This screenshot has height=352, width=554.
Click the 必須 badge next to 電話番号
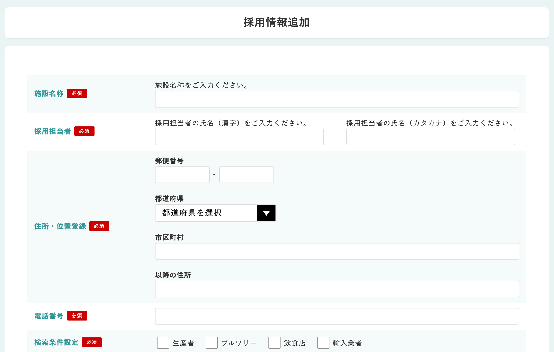77,316
